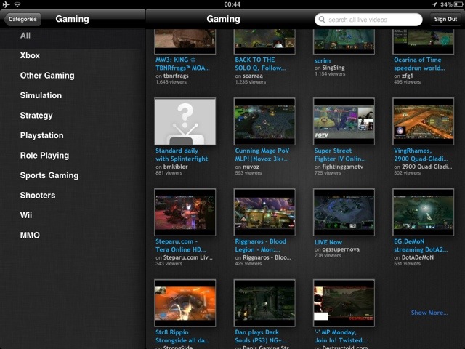Click the bmkibler channel name
This screenshot has width=465, height=349.
(x=175, y=167)
